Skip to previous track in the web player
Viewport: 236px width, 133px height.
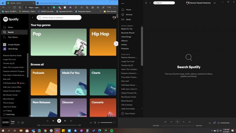pyautogui.click(x=53, y=121)
